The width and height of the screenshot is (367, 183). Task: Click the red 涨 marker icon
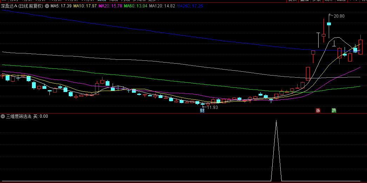[318, 110]
